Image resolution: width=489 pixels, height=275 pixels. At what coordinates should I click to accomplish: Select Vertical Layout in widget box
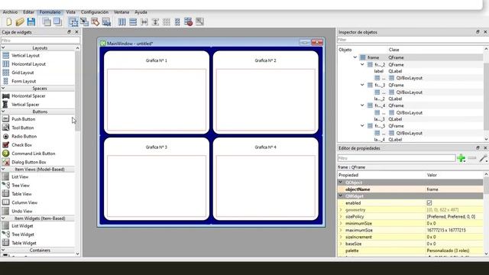point(25,56)
